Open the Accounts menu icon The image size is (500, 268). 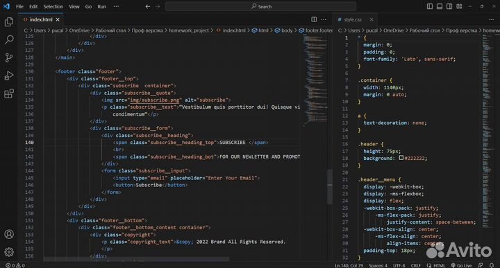(x=9, y=234)
